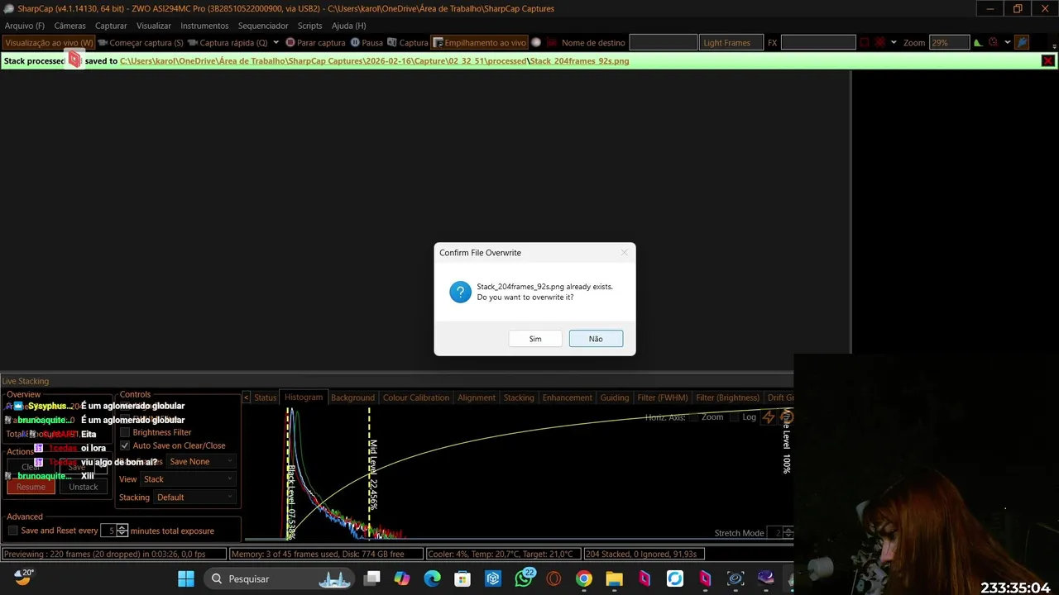Click the red clock tool icon

(x=994, y=42)
